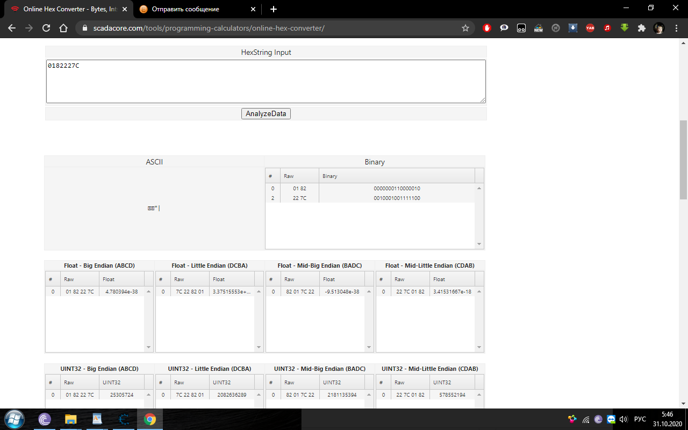688x430 pixels.
Task: Bookmark this page with the star icon
Action: (465, 28)
